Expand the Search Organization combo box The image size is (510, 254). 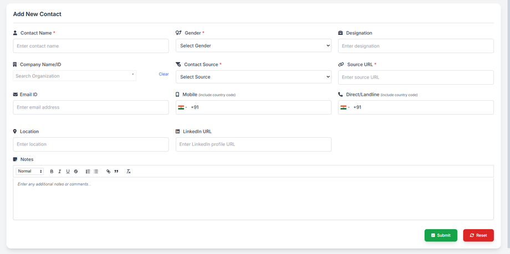tap(74, 76)
